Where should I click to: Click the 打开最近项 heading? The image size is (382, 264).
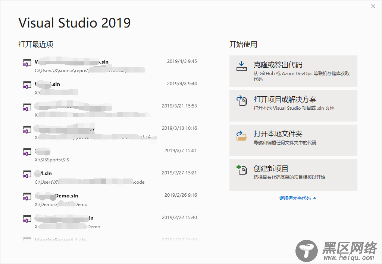point(36,44)
